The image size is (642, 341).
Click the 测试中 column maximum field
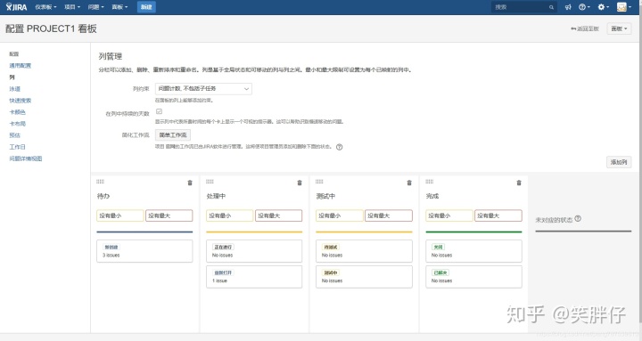click(389, 215)
